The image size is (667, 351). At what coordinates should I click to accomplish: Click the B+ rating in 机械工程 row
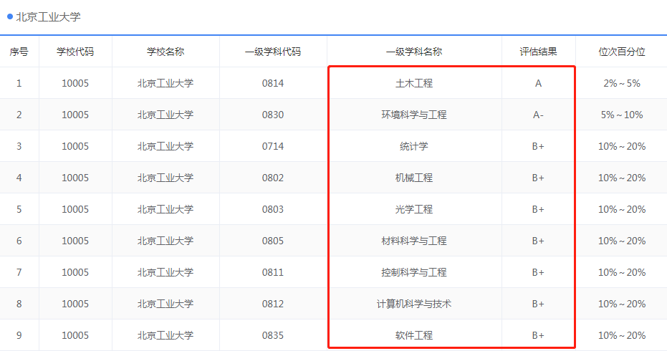pyautogui.click(x=538, y=178)
